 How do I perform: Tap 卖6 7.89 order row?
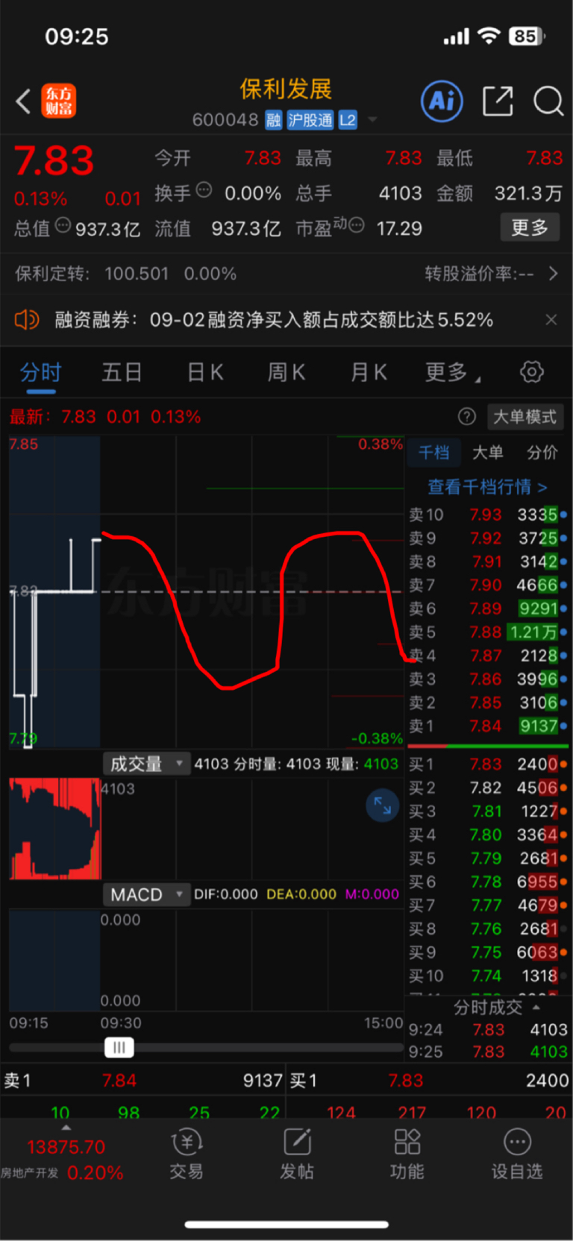[488, 609]
